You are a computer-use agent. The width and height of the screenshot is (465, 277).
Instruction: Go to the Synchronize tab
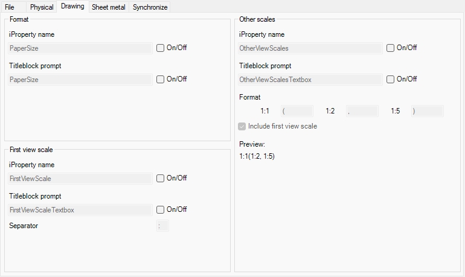click(150, 7)
